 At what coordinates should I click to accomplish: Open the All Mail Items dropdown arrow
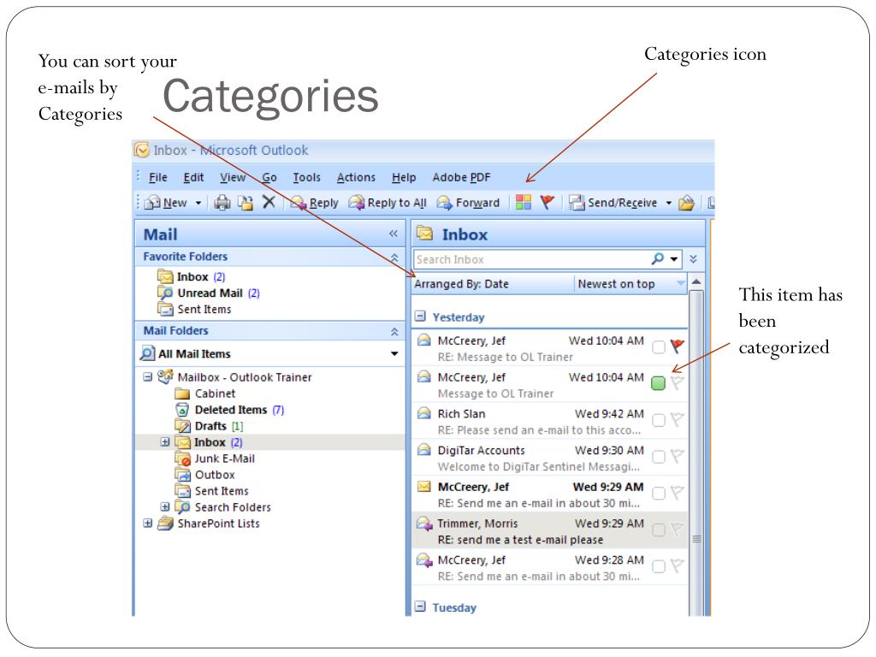394,353
